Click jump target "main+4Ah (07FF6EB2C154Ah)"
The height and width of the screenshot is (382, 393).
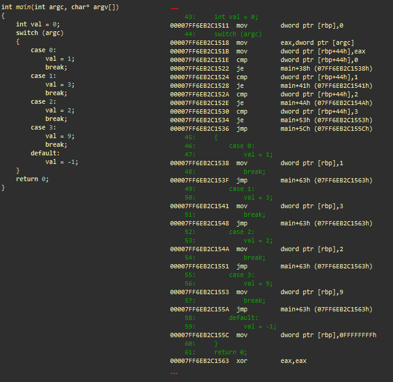tap(326, 103)
